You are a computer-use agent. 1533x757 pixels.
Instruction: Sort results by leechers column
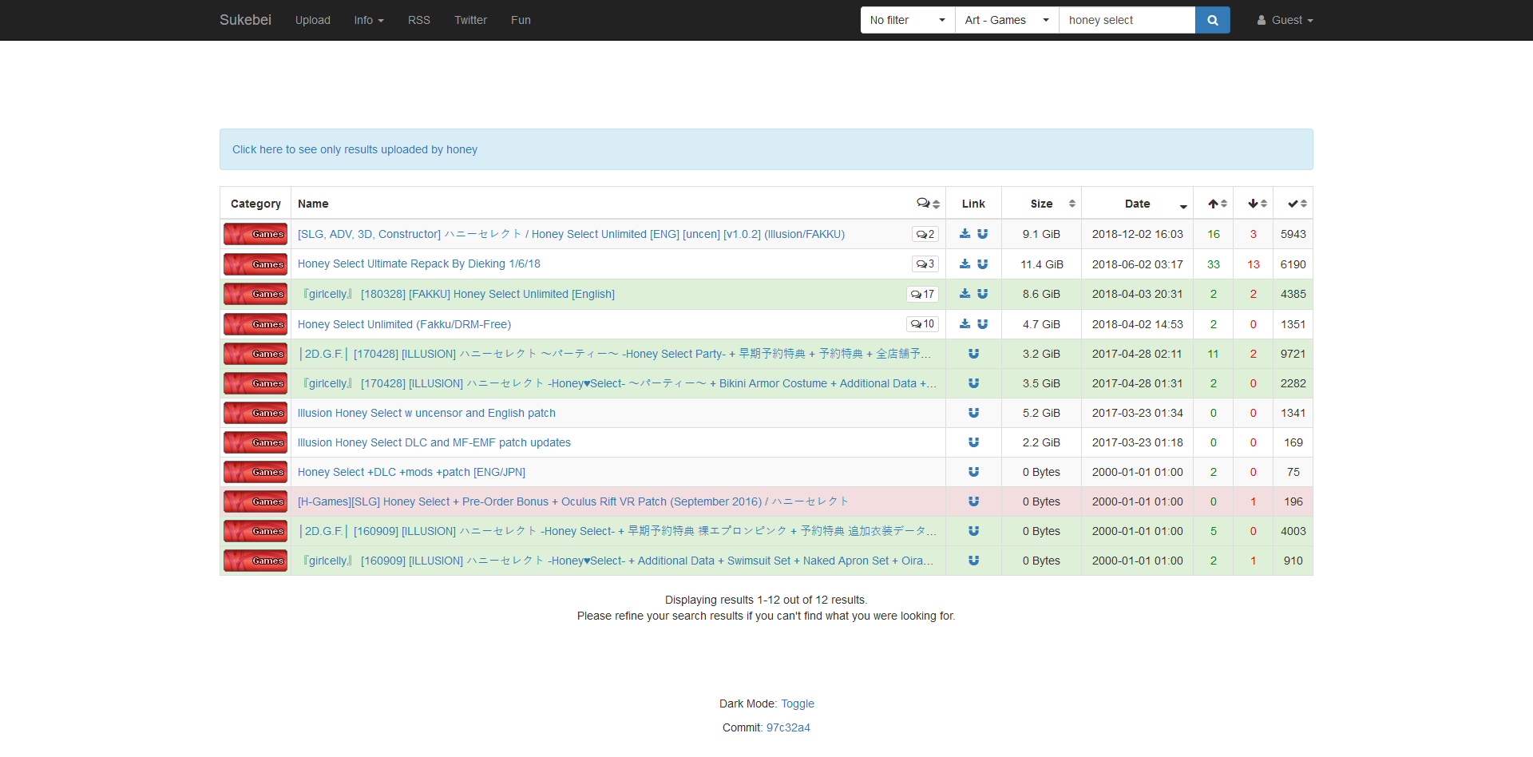(1254, 204)
